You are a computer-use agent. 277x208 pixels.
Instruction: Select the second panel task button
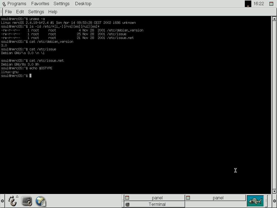[215, 198]
